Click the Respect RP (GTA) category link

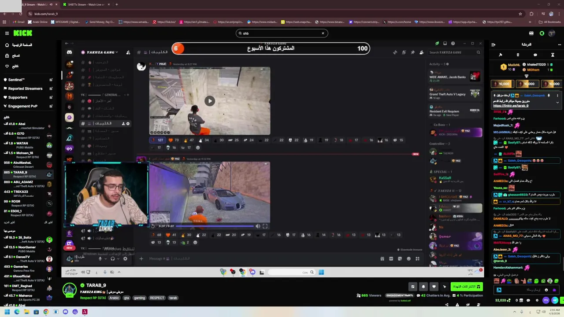pyautogui.click(x=93, y=298)
